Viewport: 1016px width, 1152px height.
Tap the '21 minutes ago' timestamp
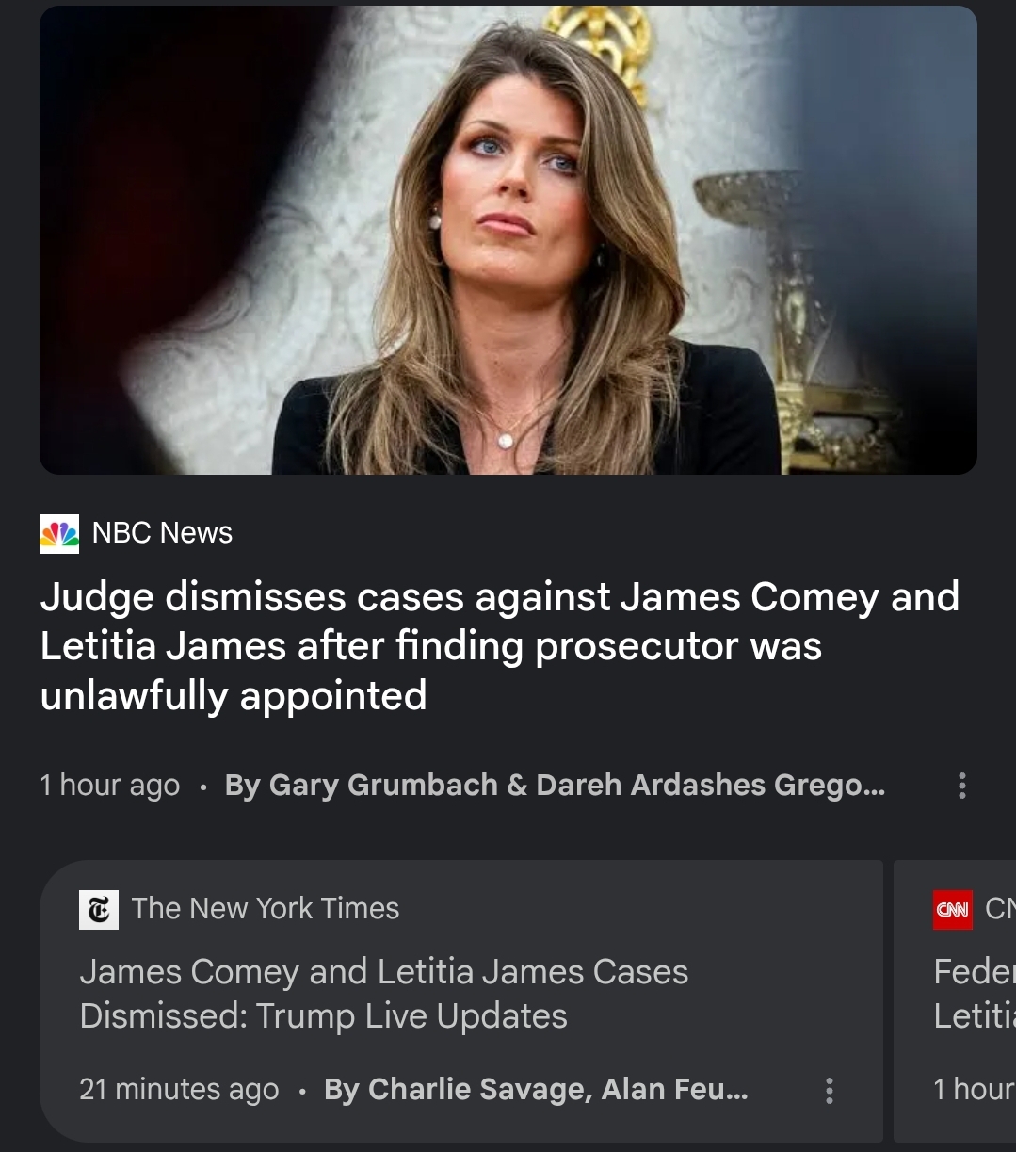pyautogui.click(x=179, y=1089)
